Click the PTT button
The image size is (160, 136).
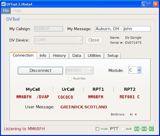pos(114,129)
